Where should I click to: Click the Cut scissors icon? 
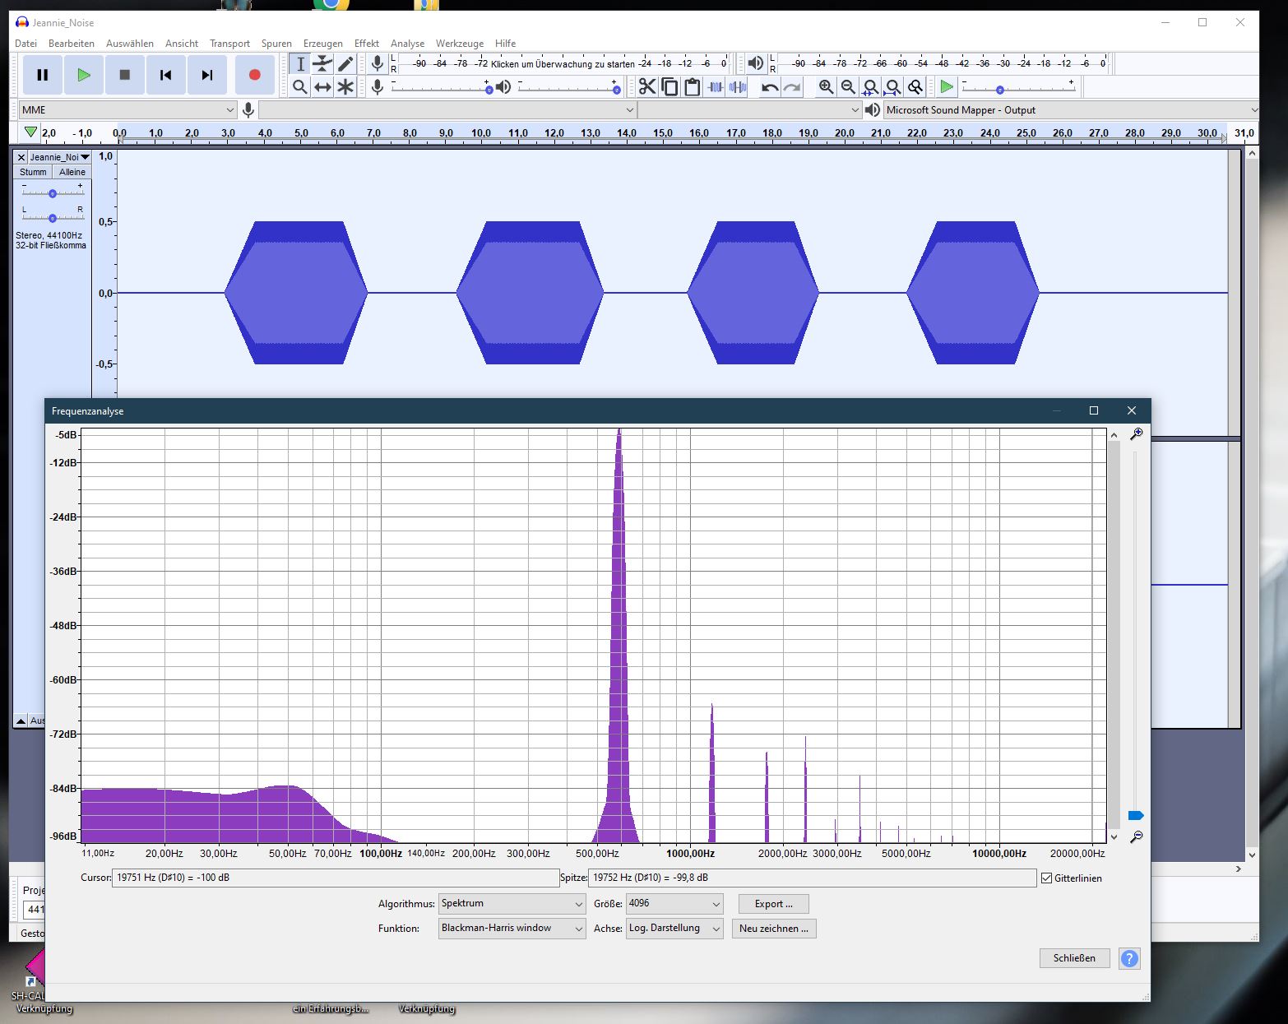[647, 87]
